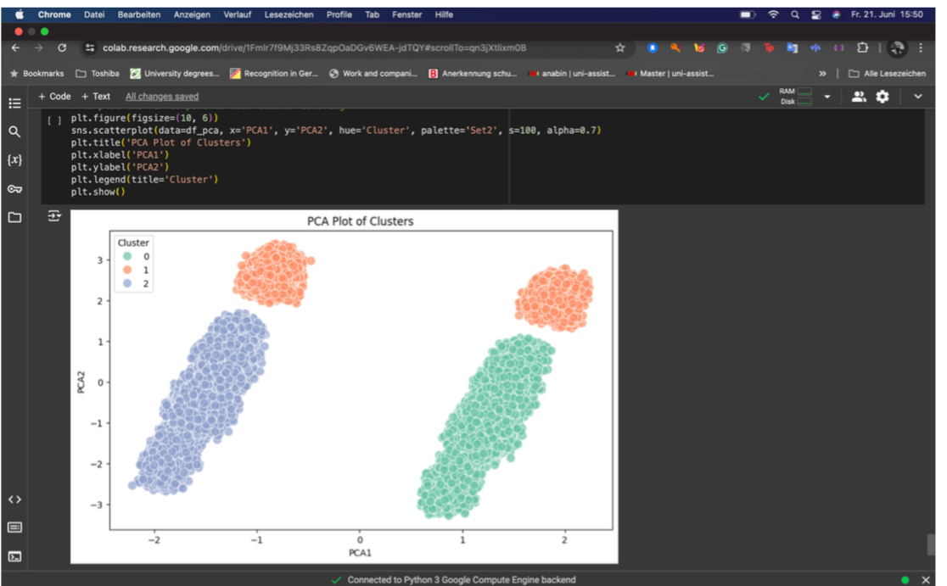Bookmark this page with the star icon

point(619,47)
